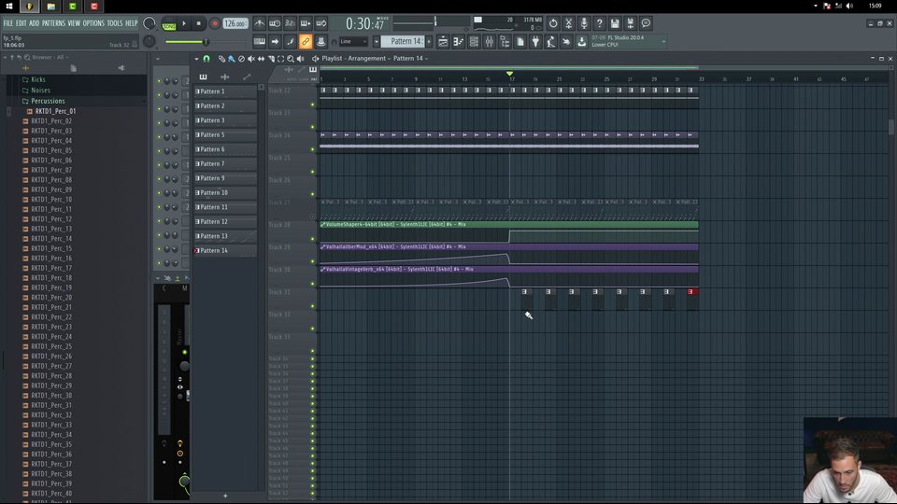Open the HELP menu

coord(131,23)
